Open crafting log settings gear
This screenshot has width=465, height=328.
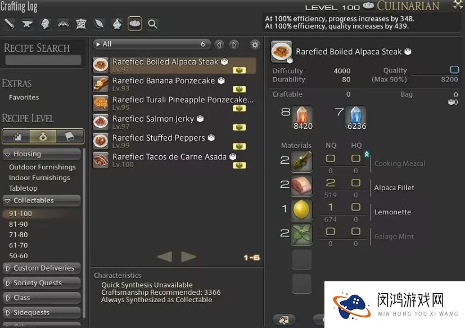click(x=255, y=45)
